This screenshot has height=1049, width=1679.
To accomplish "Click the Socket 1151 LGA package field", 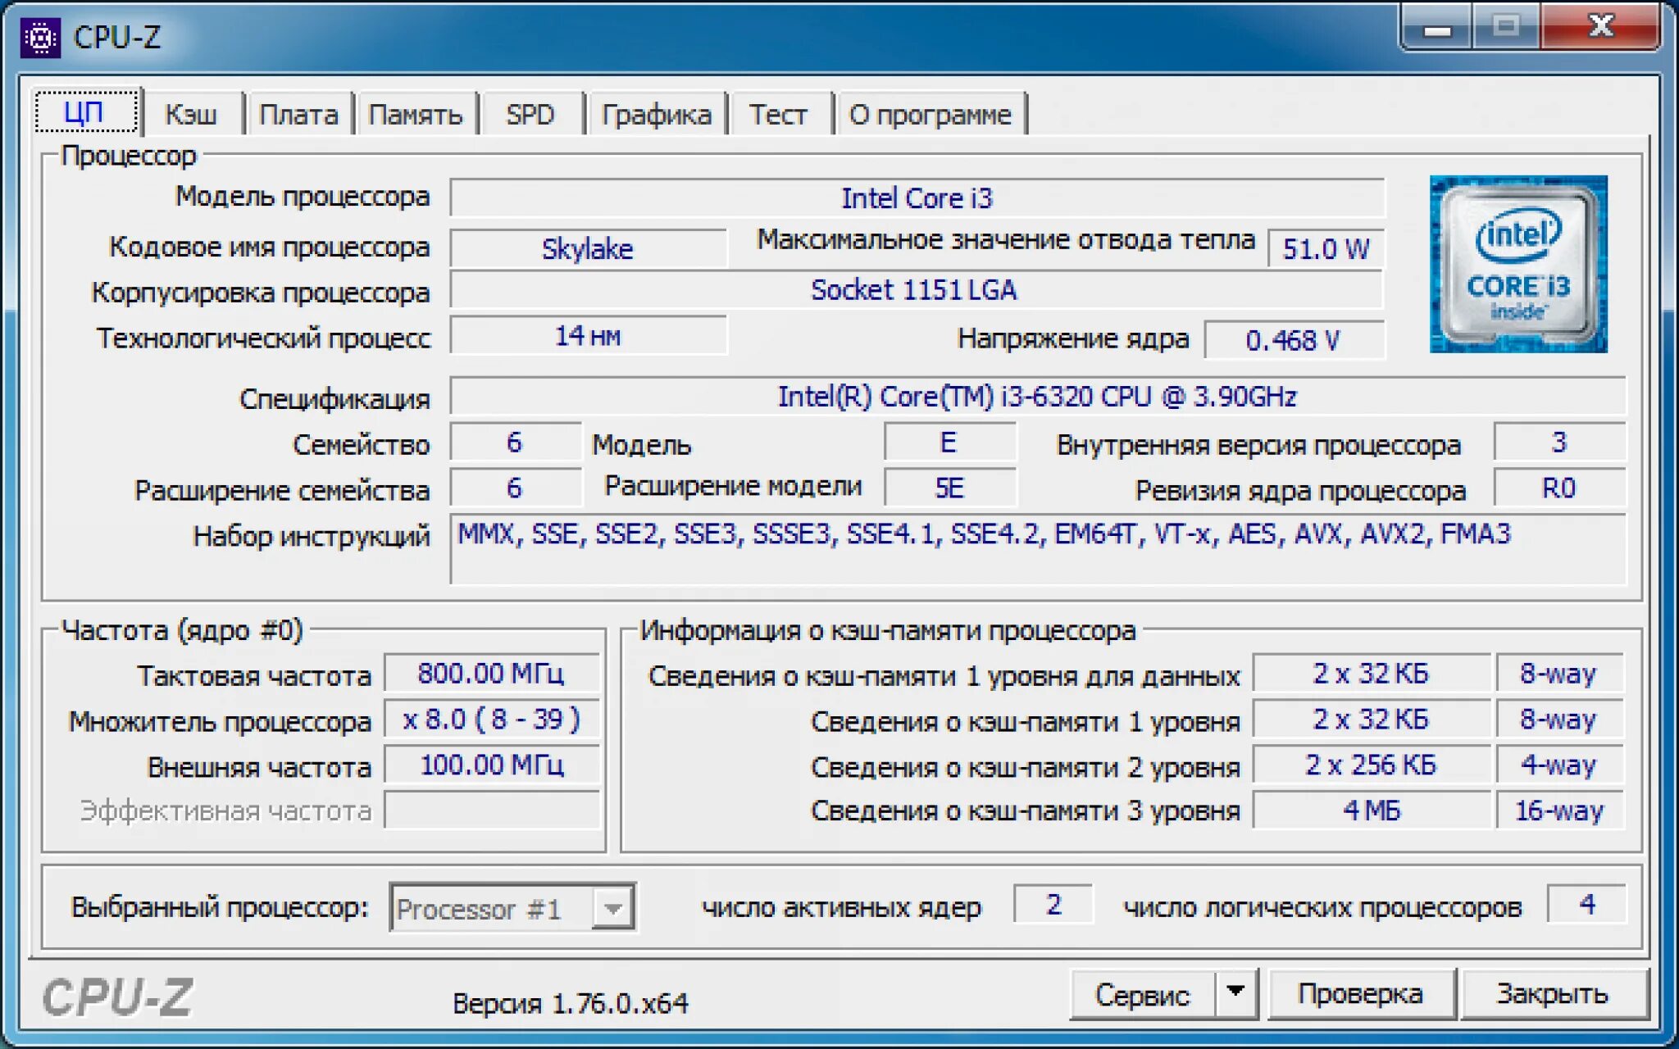I will [x=917, y=290].
